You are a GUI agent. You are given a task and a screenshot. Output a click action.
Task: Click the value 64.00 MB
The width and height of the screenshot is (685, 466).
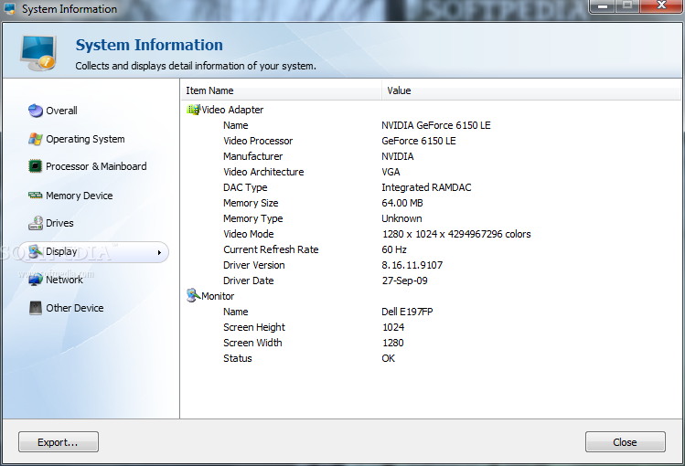pyautogui.click(x=401, y=203)
